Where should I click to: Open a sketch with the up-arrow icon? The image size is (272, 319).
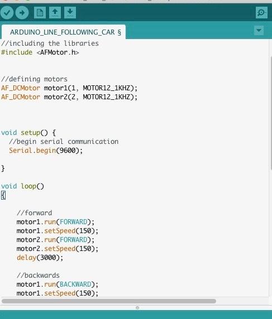(x=55, y=13)
